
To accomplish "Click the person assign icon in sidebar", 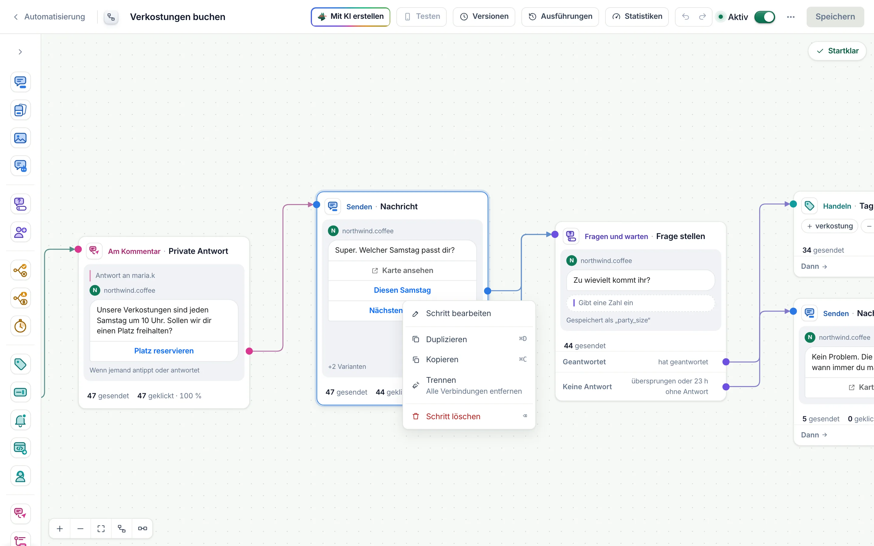I will point(20,476).
